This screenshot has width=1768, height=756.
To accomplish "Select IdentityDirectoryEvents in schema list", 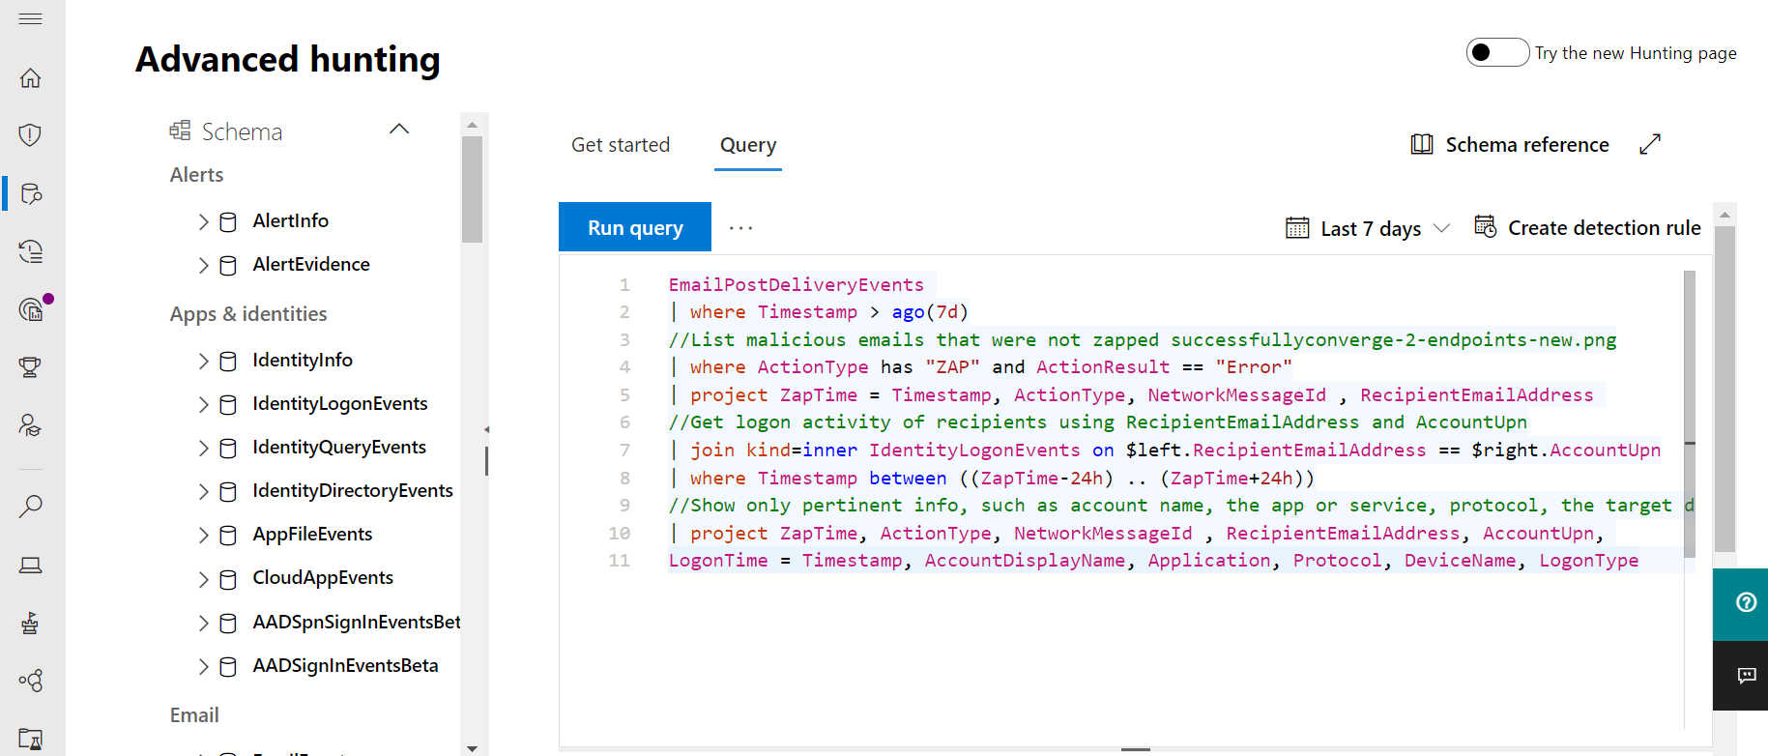I will coord(353,490).
